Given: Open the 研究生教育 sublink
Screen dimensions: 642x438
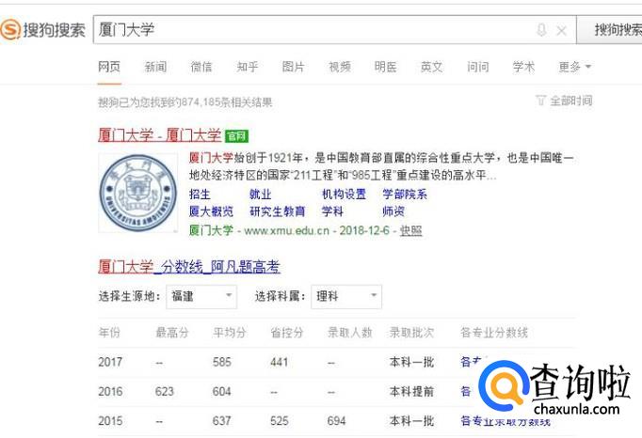Looking at the screenshot, I should click(277, 211).
